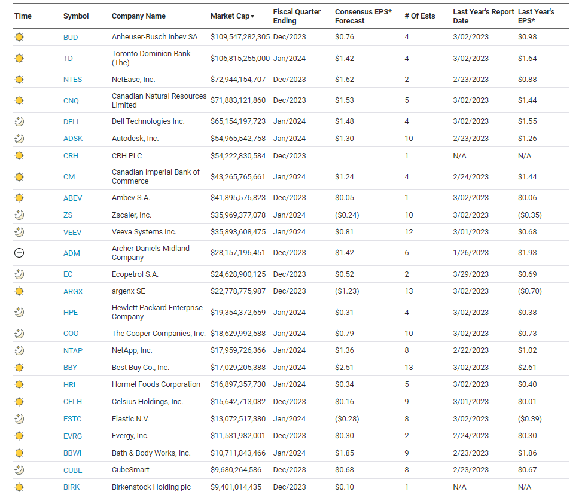This screenshot has width=585, height=495.
Task: Select Archer-Daniels-Midland Company name cell
Action: coord(151,253)
